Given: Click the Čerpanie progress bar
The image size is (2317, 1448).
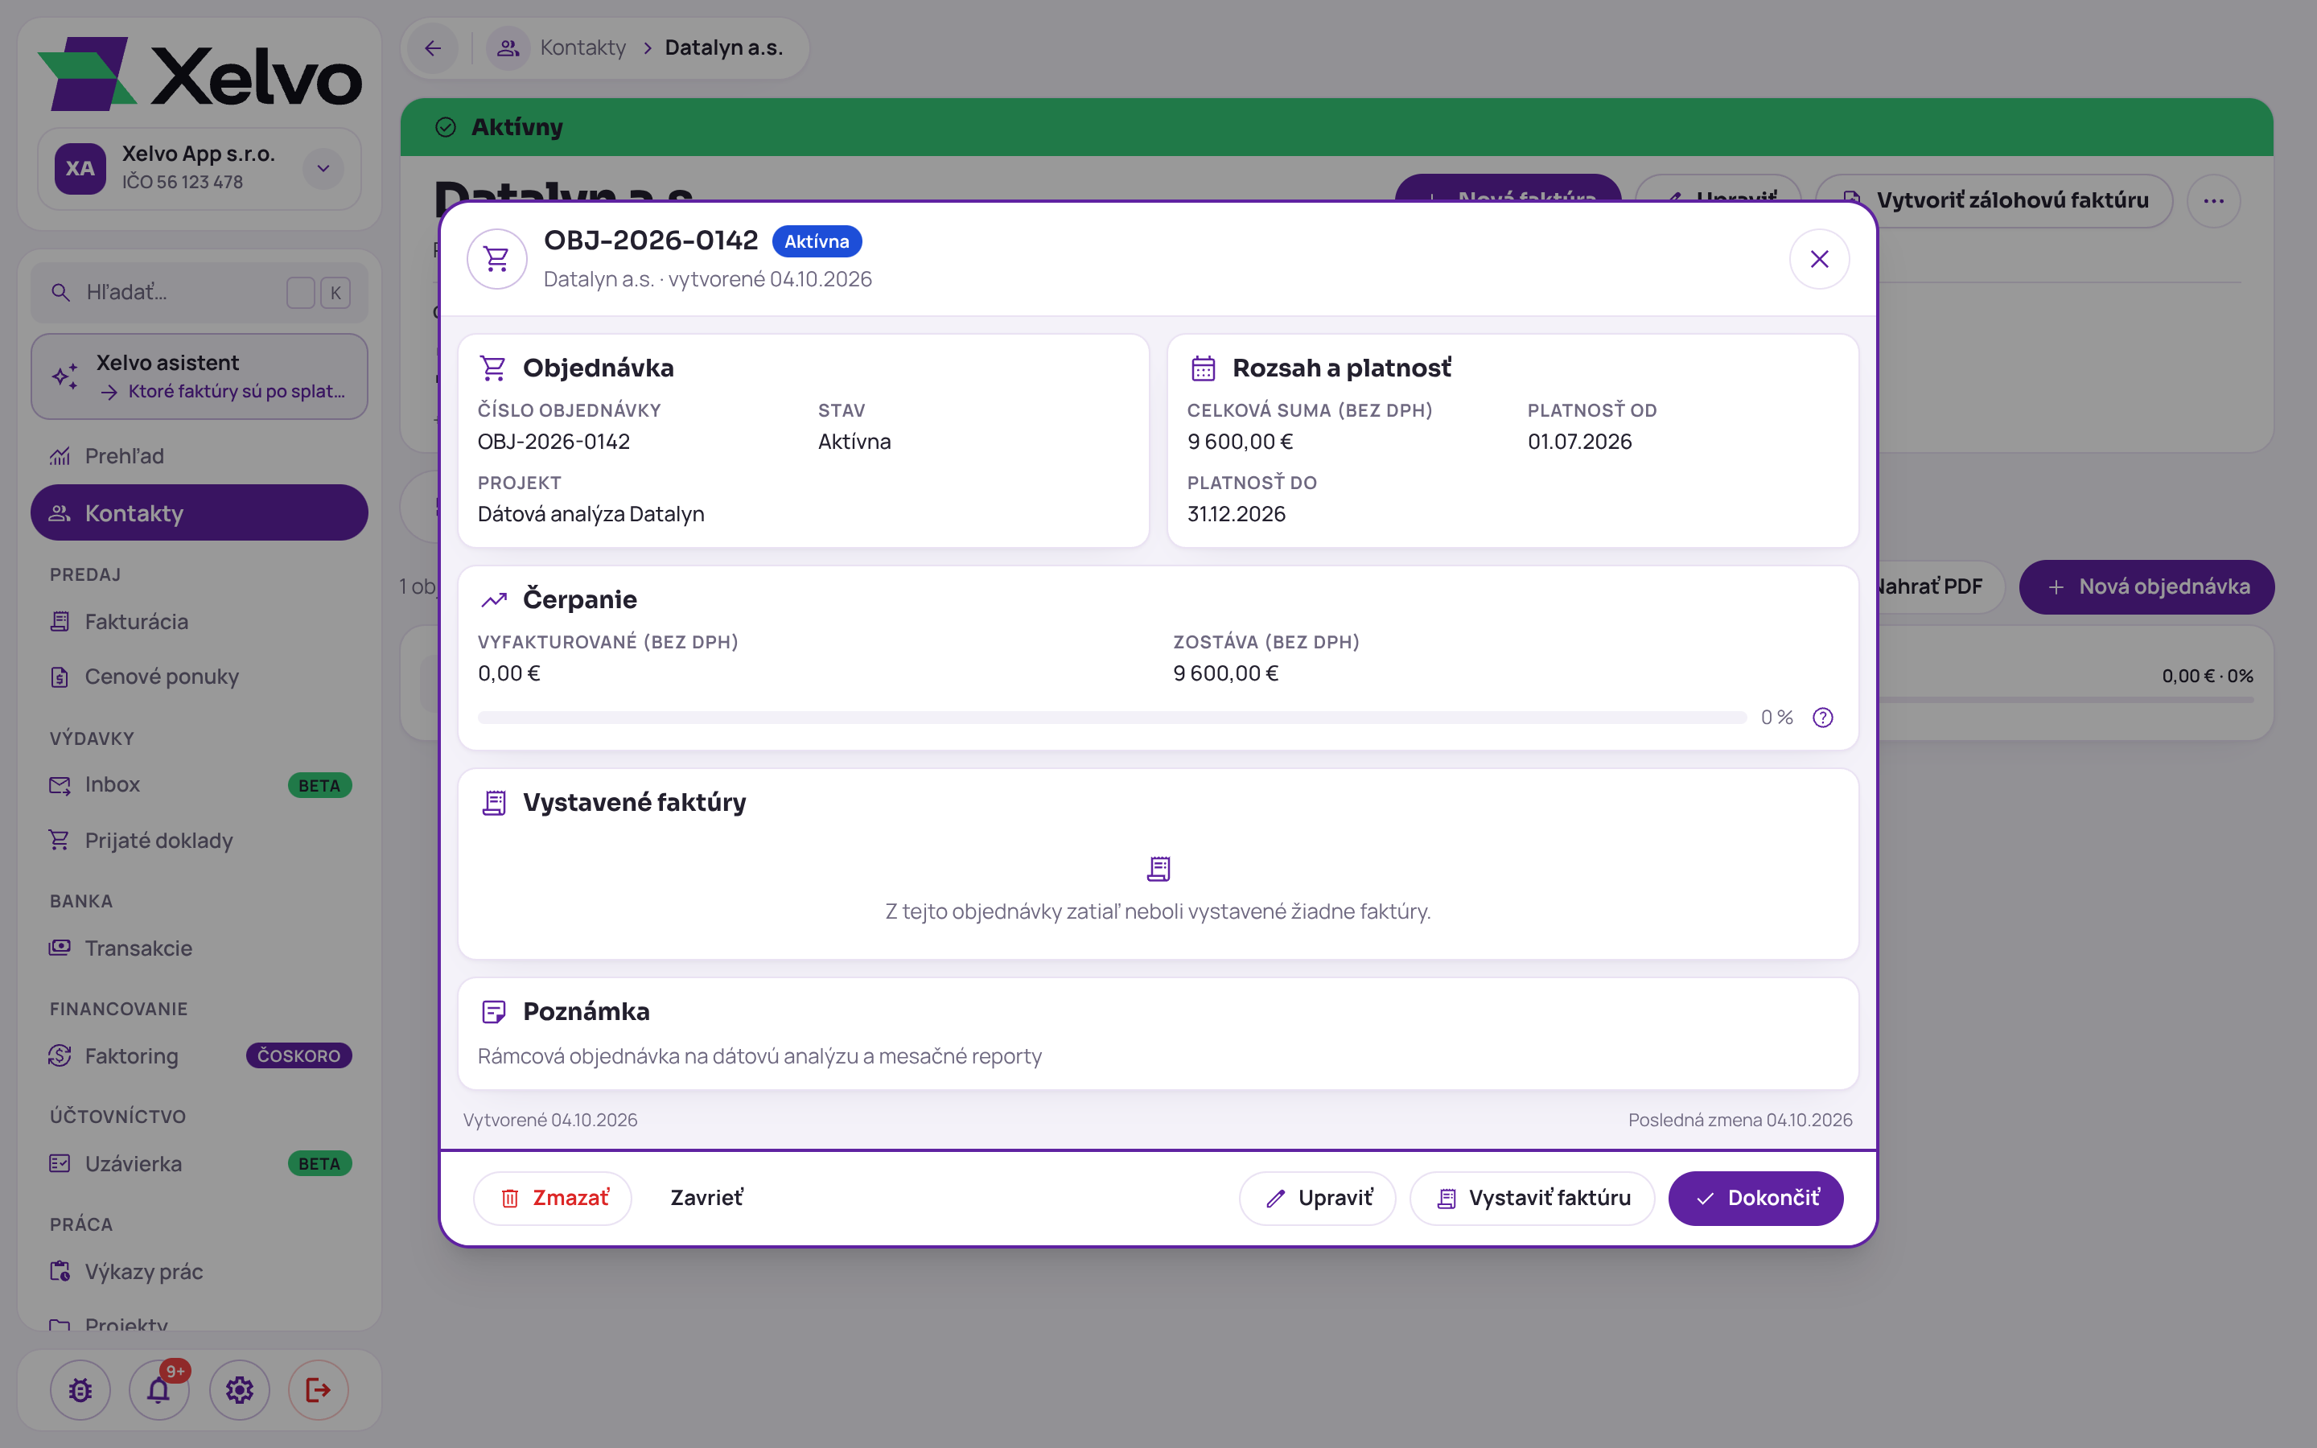Looking at the screenshot, I should pos(1113,718).
